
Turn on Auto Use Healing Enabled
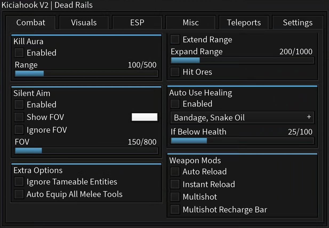(x=175, y=104)
